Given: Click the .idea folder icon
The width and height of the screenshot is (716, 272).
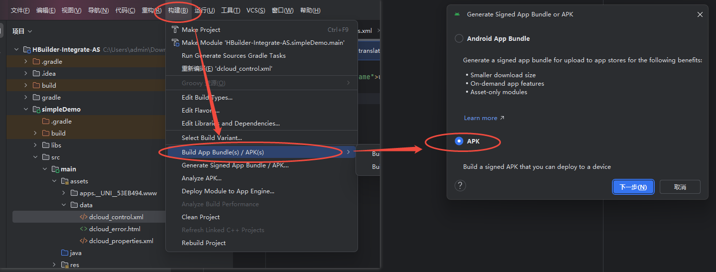Looking at the screenshot, I should point(36,73).
